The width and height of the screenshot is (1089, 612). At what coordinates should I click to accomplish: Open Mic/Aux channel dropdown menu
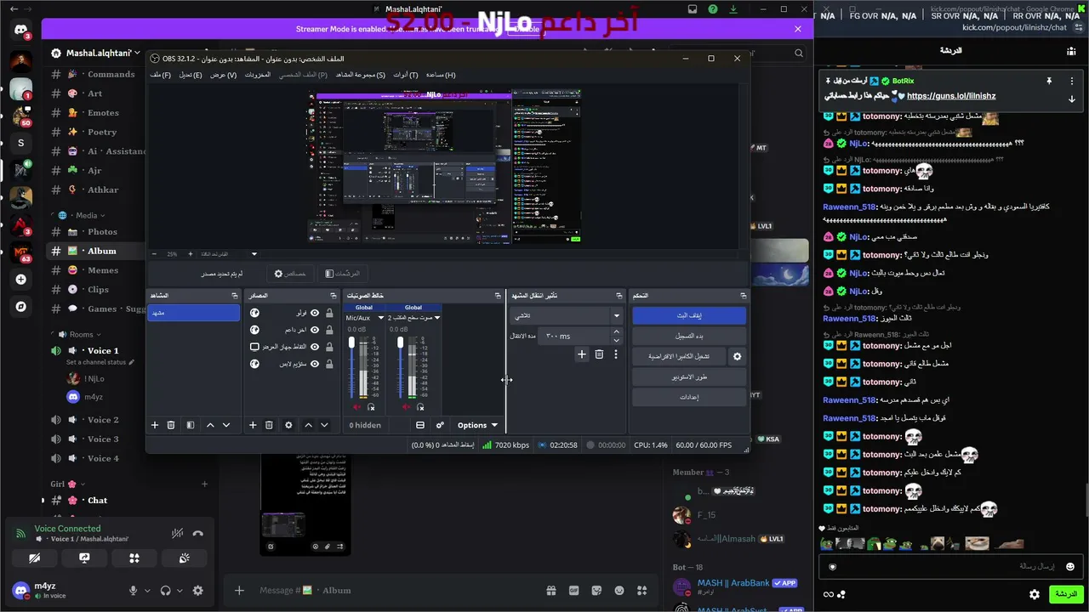381,318
